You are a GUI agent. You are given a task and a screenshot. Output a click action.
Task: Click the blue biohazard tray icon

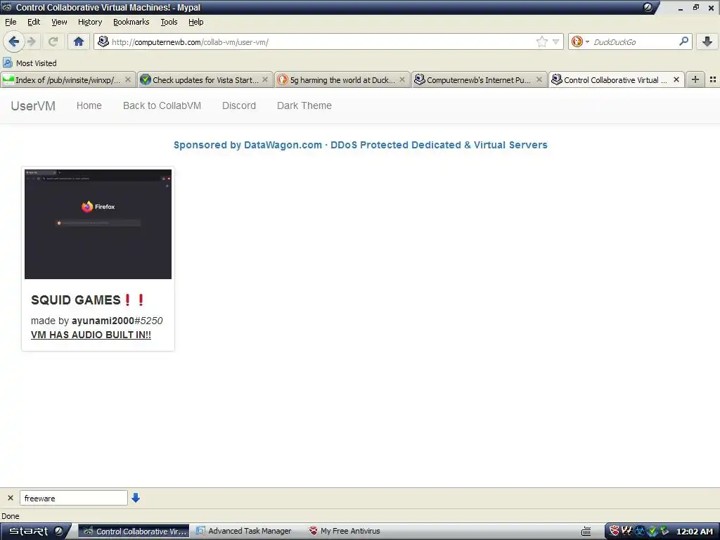pyautogui.click(x=640, y=532)
